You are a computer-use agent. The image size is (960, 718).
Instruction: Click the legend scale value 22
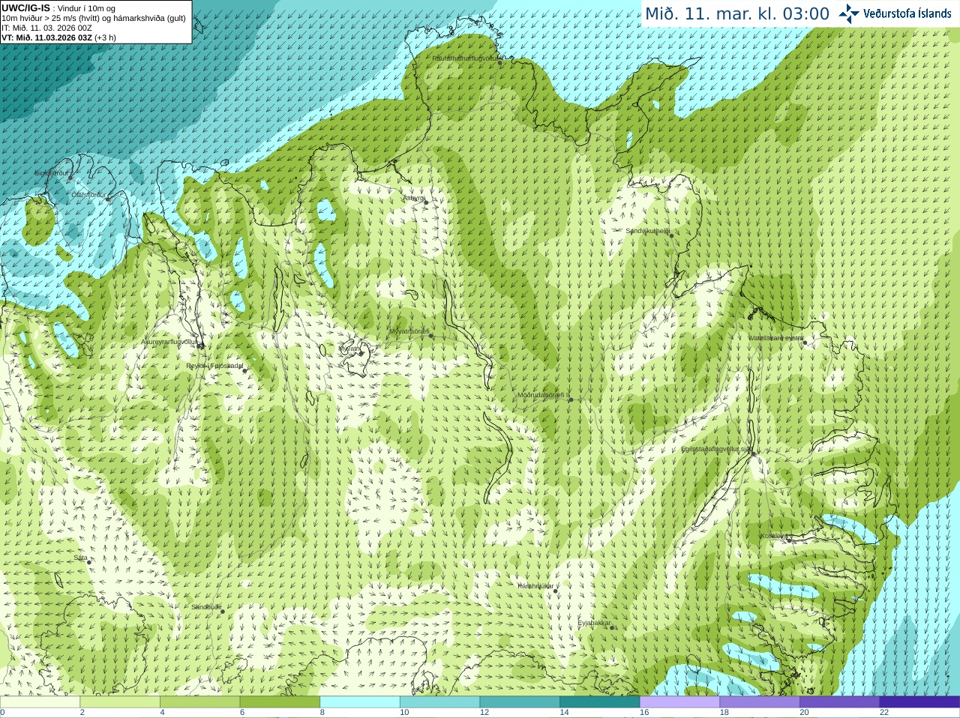[x=884, y=713]
